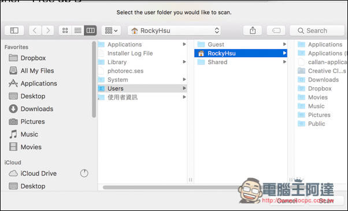Screen dimensions: 348x211
Task: Select the Shared folder
Action: [x=240, y=62]
